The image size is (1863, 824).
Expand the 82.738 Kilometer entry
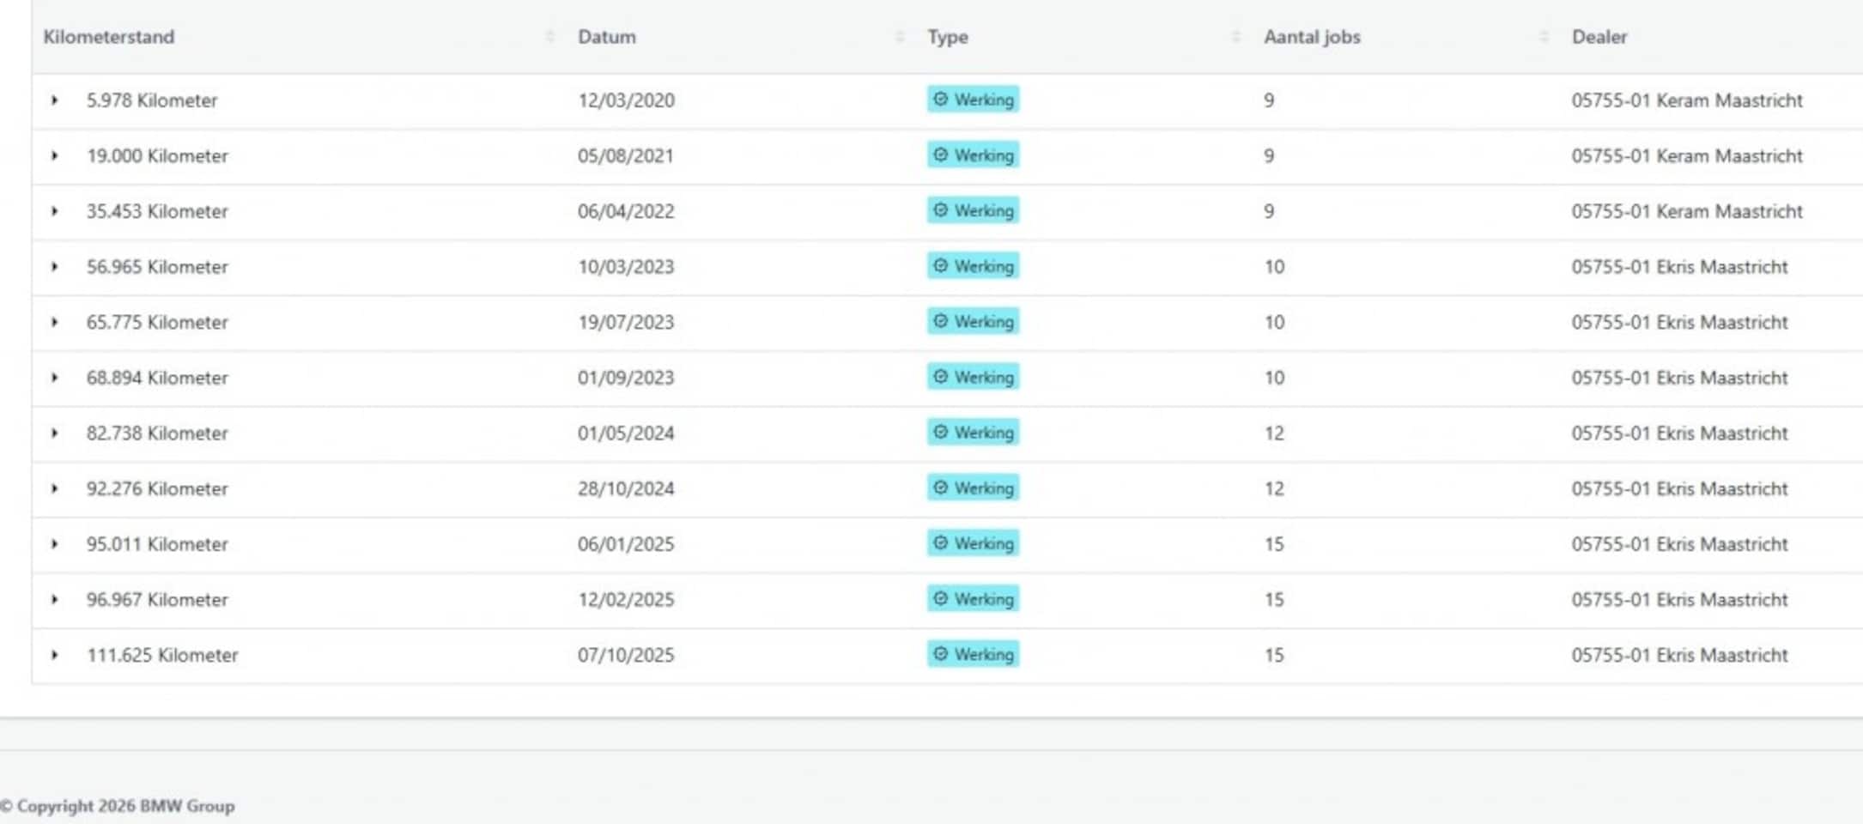click(x=54, y=433)
